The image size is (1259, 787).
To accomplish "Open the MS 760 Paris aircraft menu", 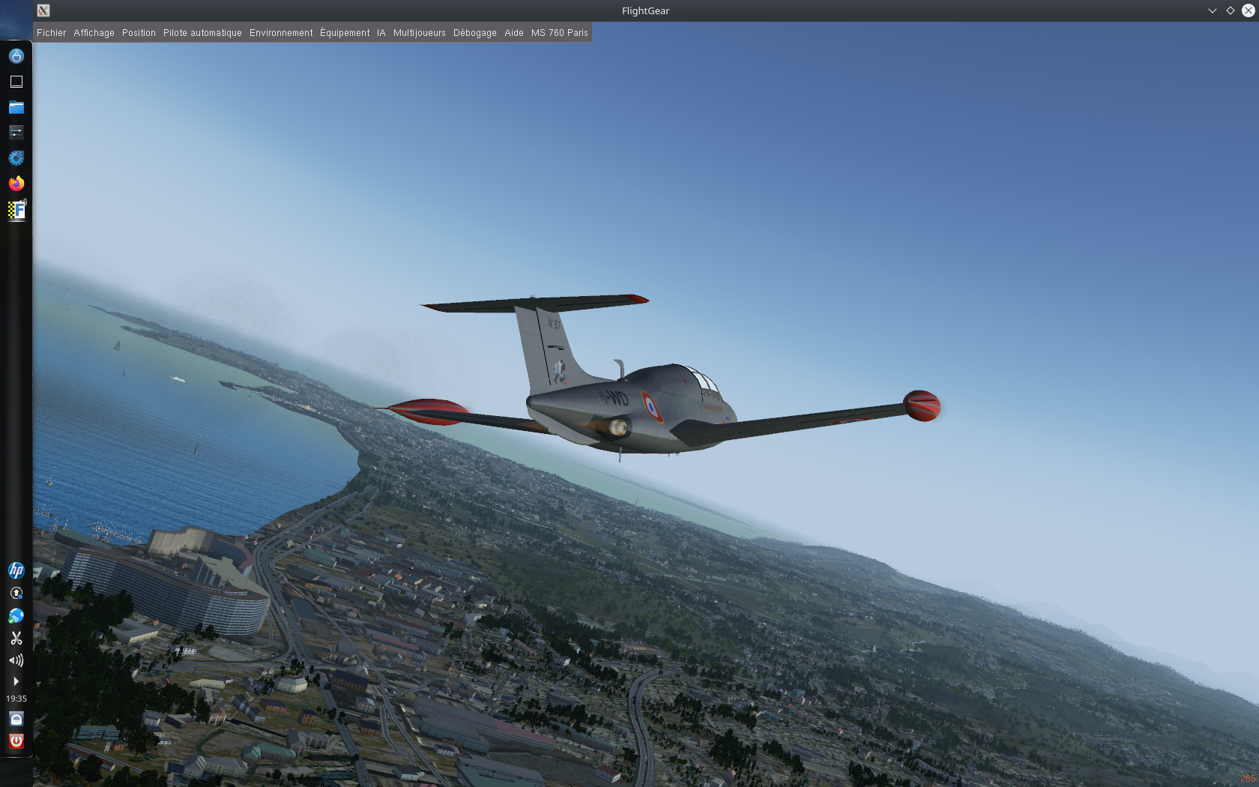I will click(560, 33).
